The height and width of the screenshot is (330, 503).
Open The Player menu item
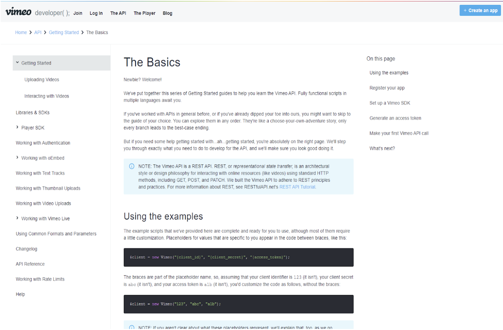(144, 13)
